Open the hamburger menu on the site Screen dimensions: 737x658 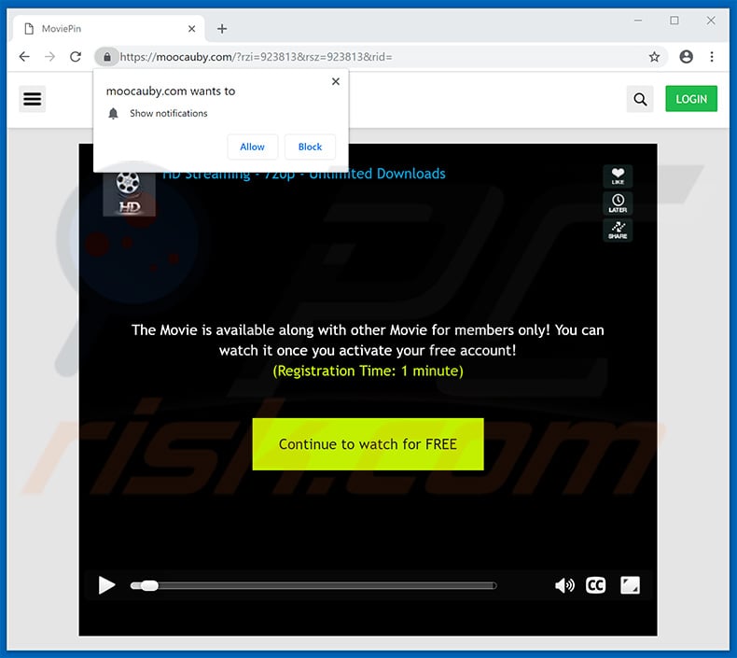pos(33,99)
